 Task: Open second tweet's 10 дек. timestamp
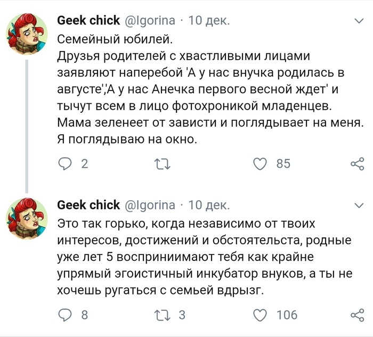[x=209, y=205]
